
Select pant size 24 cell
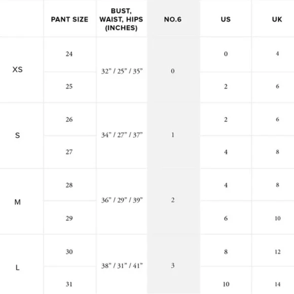tap(69, 54)
